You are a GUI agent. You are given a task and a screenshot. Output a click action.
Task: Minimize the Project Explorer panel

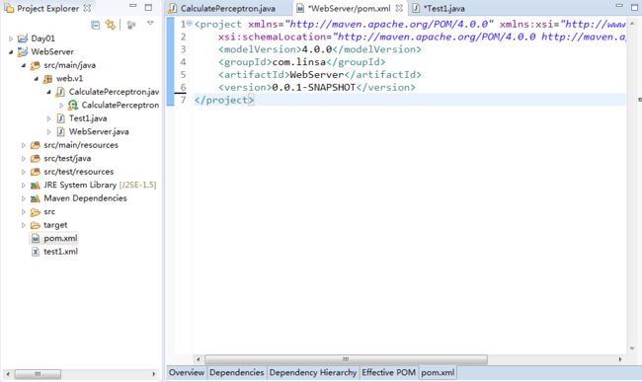132,6
